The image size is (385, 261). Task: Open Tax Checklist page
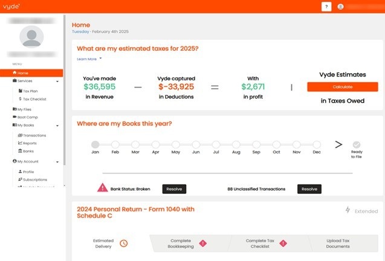point(34,99)
